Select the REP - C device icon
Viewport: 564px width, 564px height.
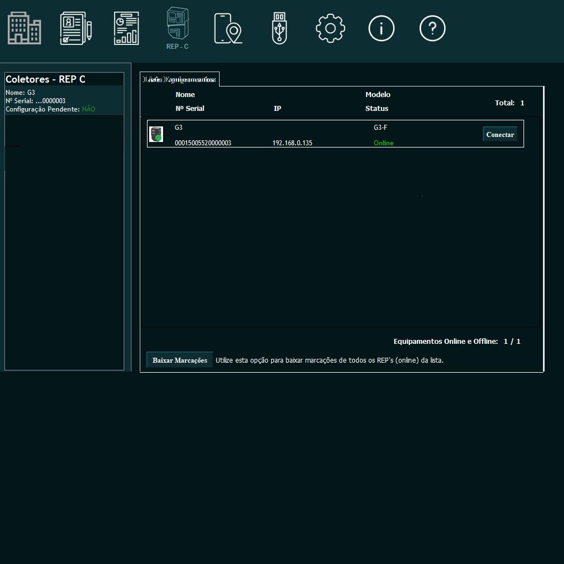point(177,27)
